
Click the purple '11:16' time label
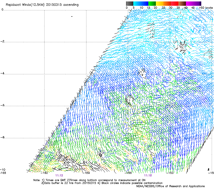[x=148, y=176]
